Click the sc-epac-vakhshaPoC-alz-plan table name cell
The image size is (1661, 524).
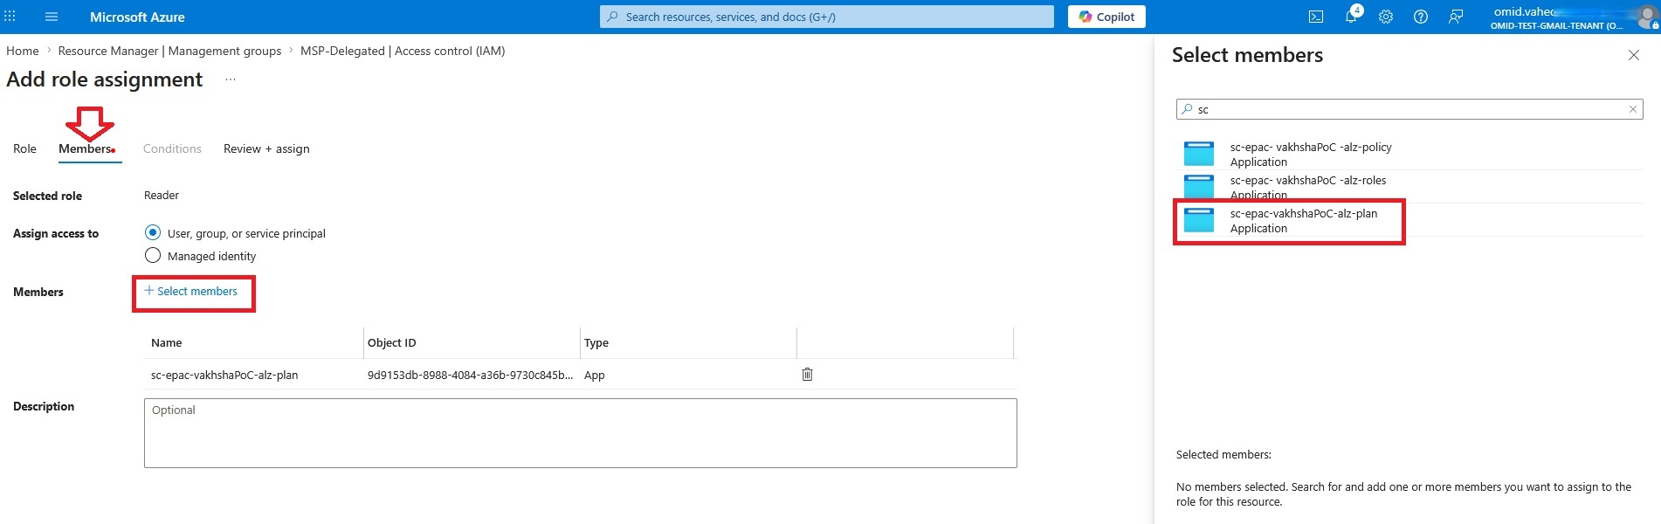click(x=224, y=375)
